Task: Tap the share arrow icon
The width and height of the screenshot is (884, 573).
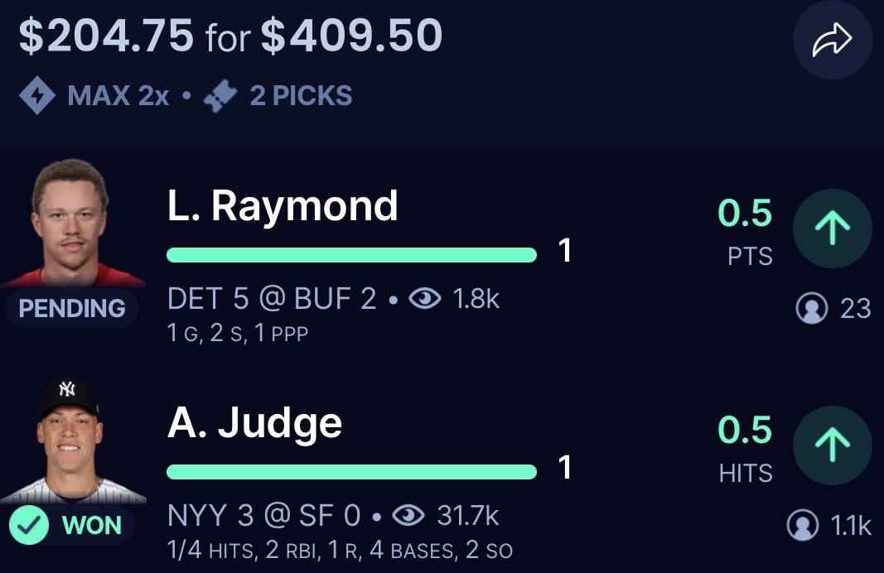Action: pos(832,41)
